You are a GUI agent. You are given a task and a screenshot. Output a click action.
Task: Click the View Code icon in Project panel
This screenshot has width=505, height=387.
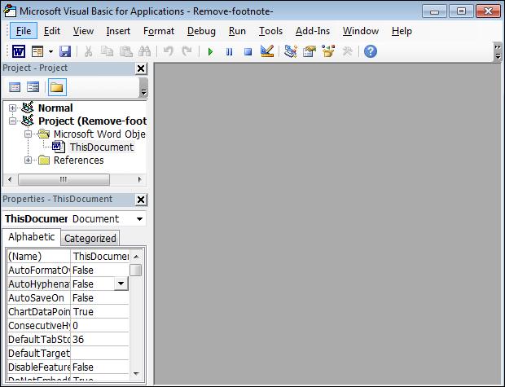point(15,87)
